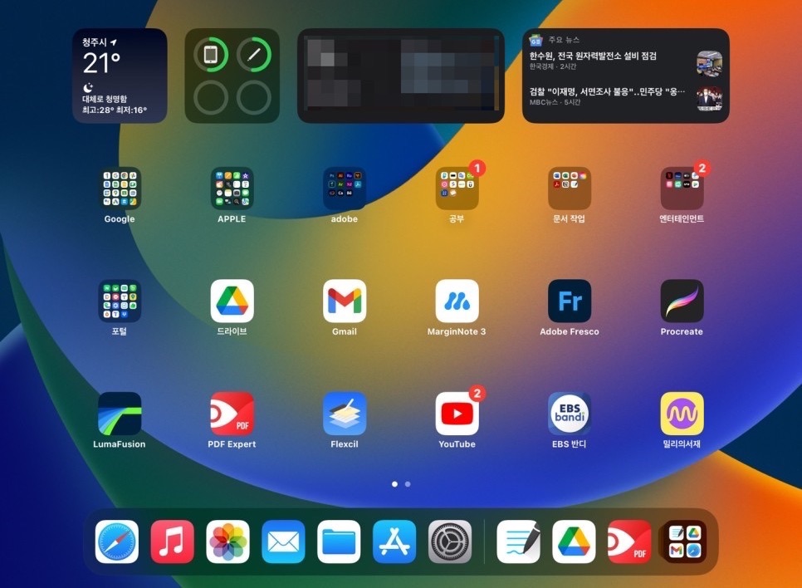Open MarginNote 3

457,301
